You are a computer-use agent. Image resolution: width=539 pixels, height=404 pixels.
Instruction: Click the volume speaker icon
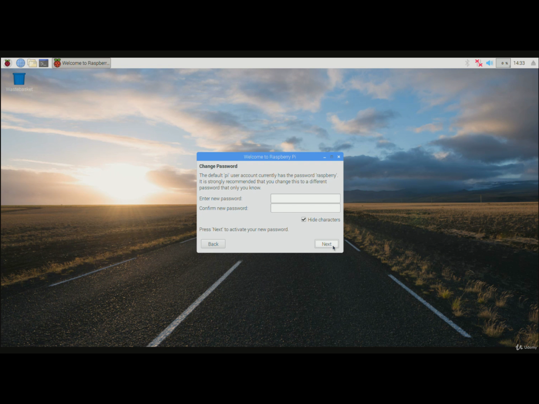point(490,63)
